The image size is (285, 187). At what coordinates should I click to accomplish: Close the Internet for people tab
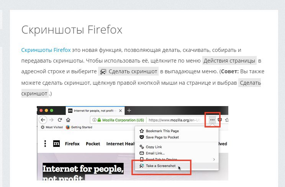(120, 111)
